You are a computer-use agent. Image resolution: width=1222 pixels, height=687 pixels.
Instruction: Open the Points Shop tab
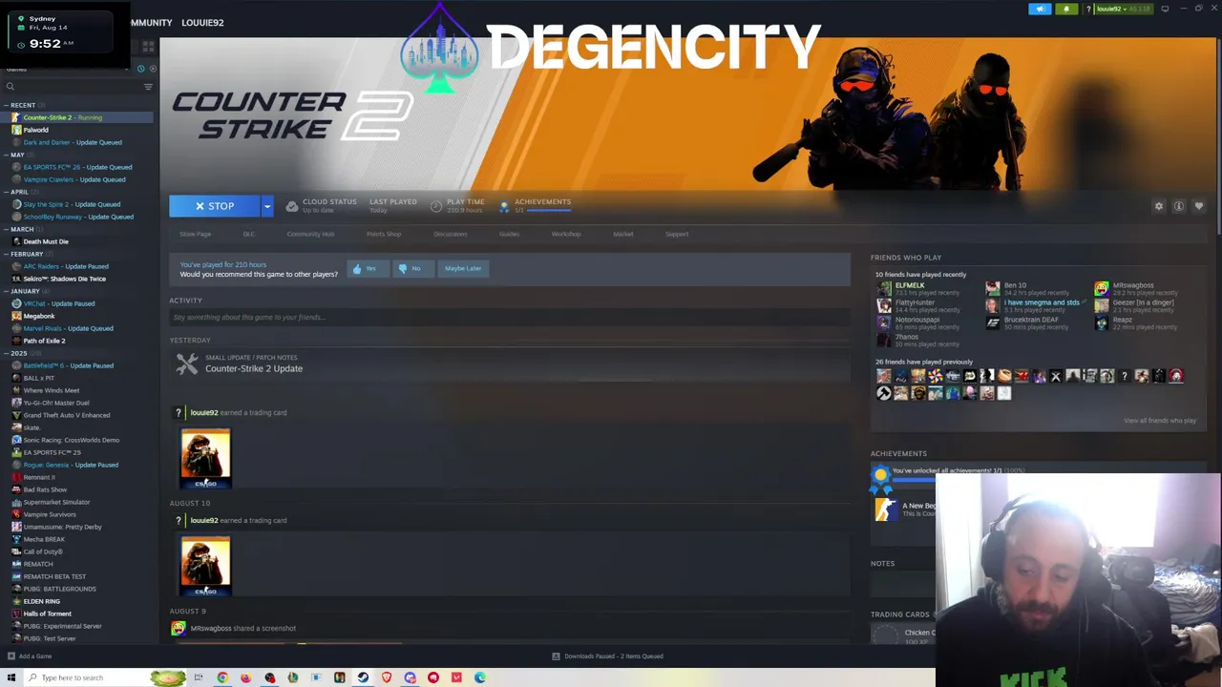point(384,234)
